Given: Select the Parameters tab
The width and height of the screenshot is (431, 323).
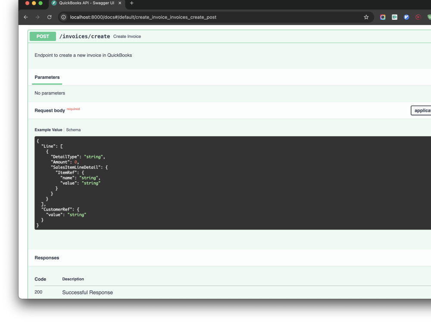Looking at the screenshot, I should (47, 77).
